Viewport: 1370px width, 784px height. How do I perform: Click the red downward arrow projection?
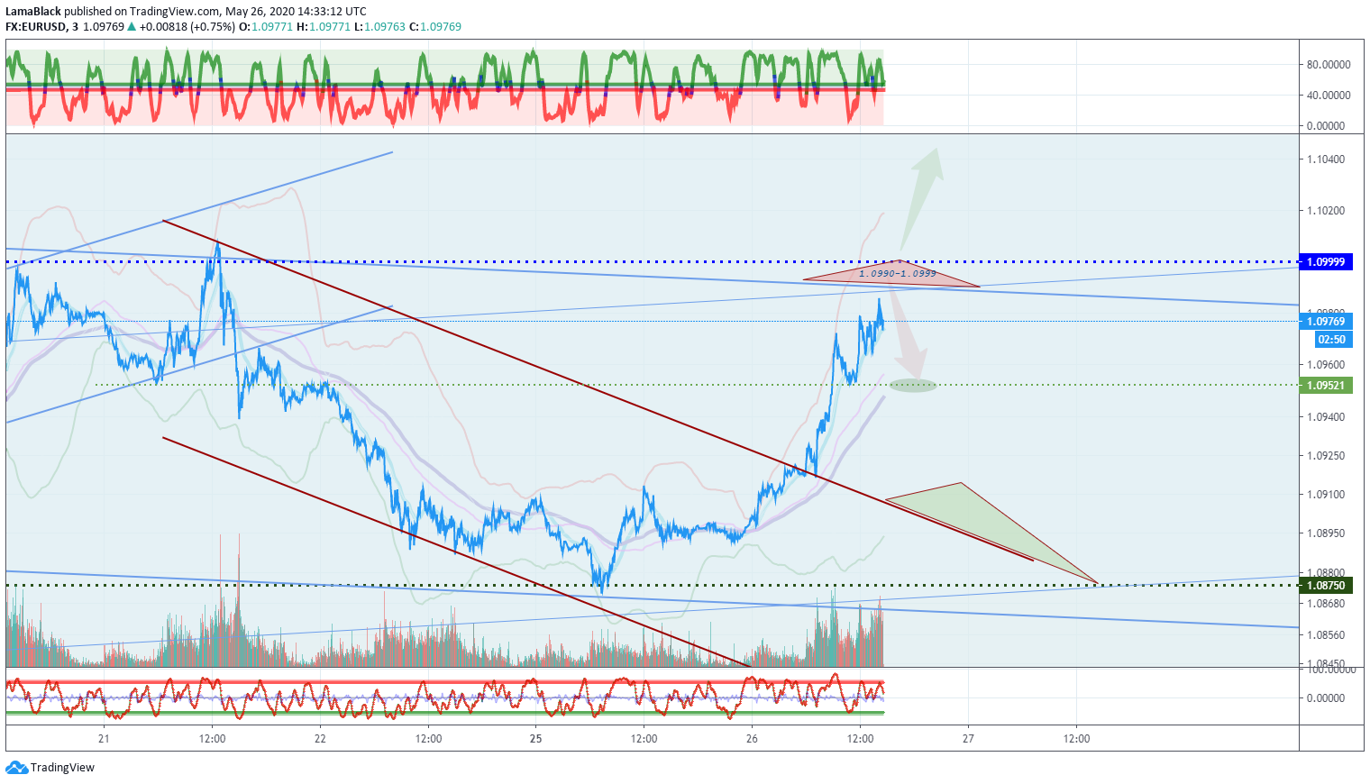click(x=909, y=333)
